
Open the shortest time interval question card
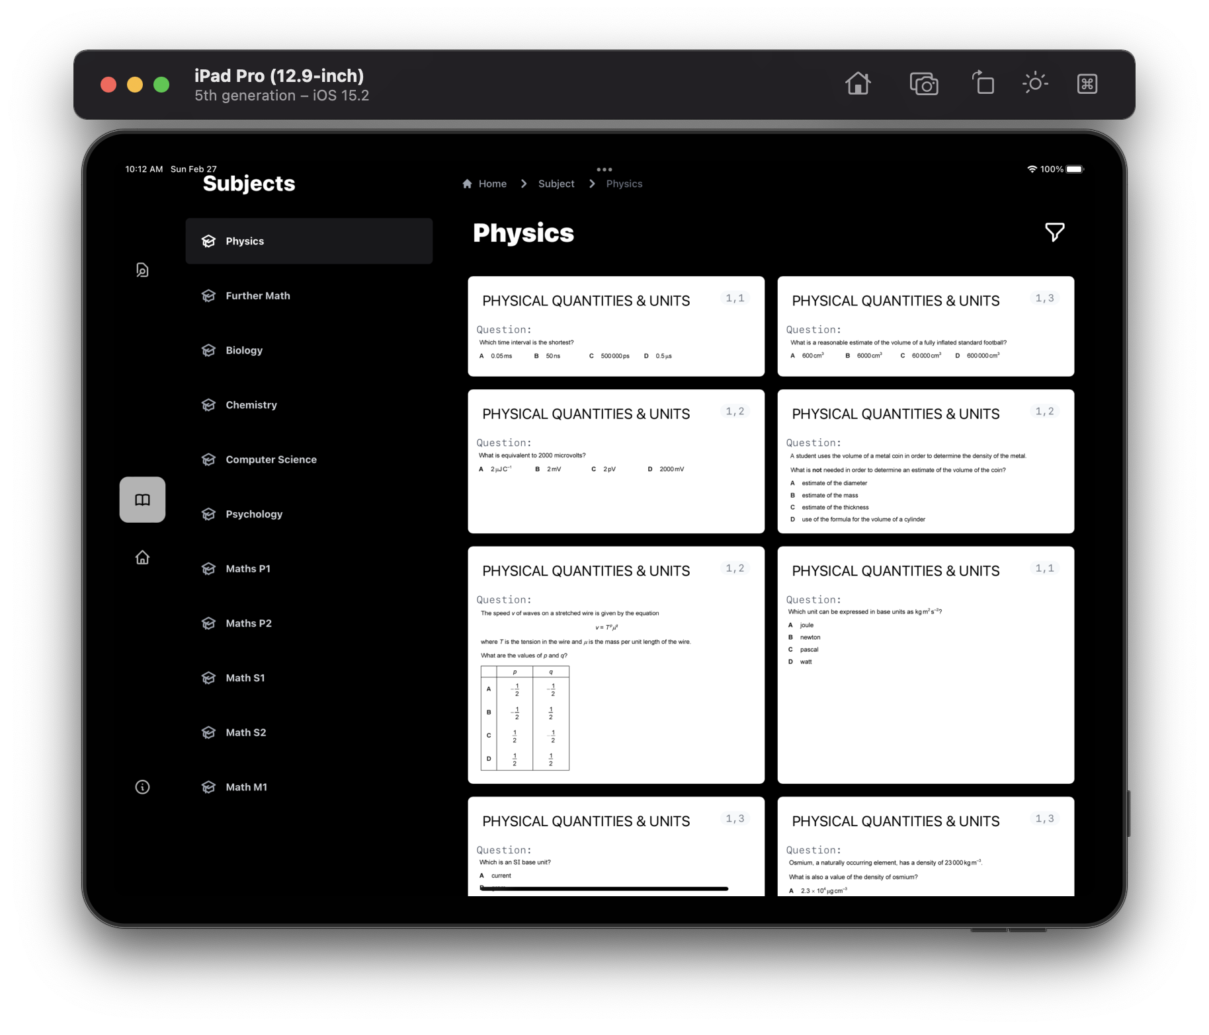(x=616, y=326)
